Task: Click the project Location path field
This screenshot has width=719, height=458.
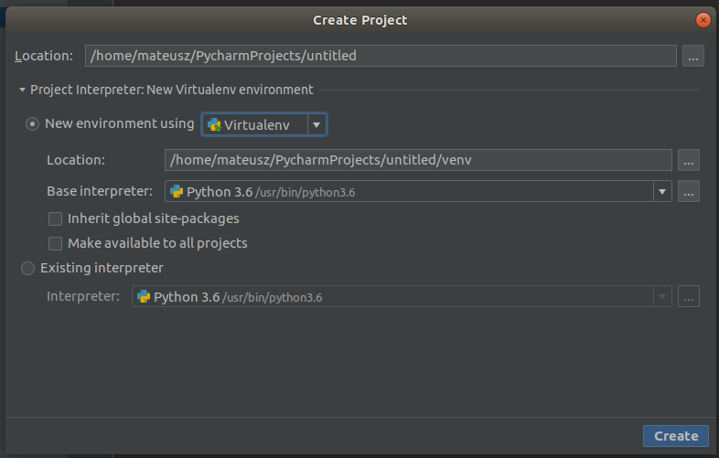Action: click(381, 56)
